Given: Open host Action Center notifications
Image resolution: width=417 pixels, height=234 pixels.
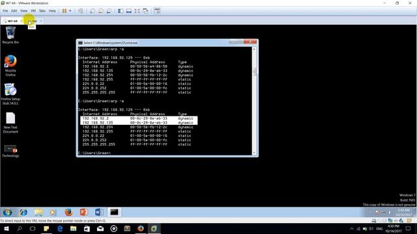Looking at the screenshot, I should click(x=409, y=228).
